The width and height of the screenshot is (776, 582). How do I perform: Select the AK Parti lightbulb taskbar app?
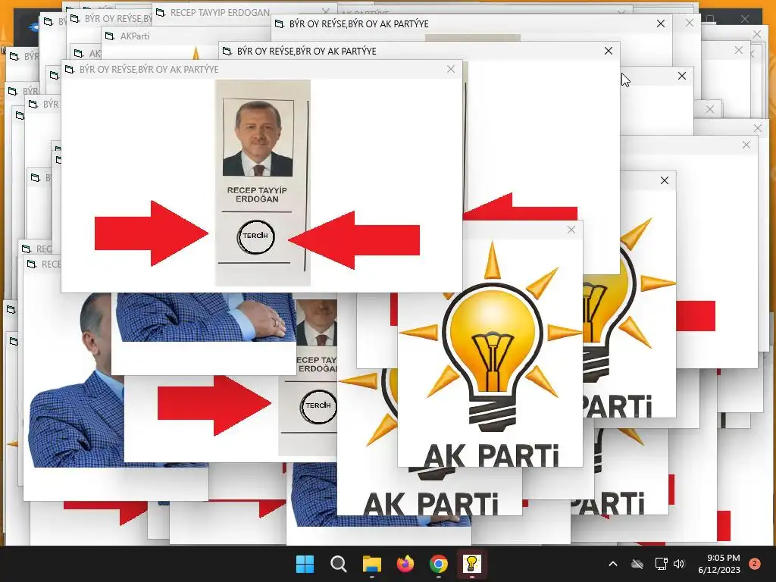(x=471, y=564)
